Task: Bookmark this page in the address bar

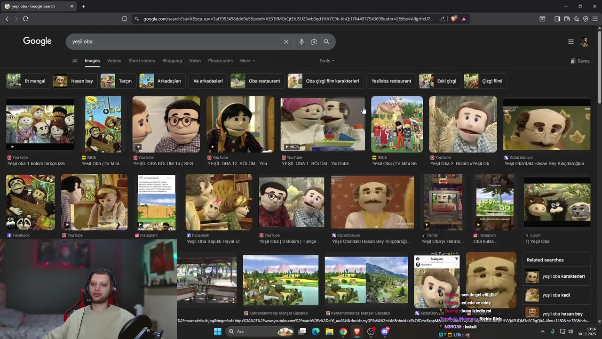Action: [124, 19]
